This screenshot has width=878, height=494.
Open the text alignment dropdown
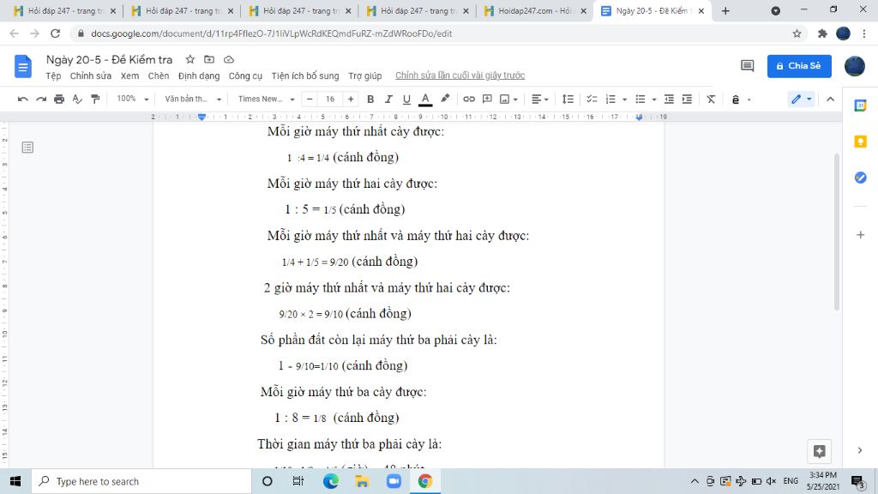(x=539, y=99)
